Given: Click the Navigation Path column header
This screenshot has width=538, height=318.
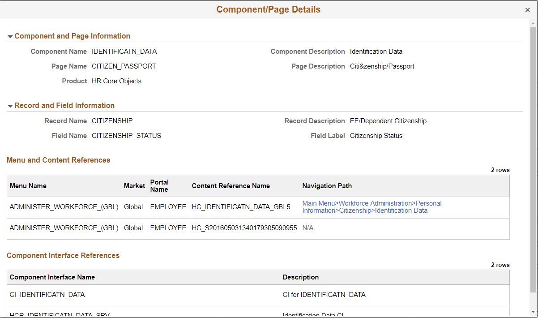Looking at the screenshot, I should click(327, 185).
